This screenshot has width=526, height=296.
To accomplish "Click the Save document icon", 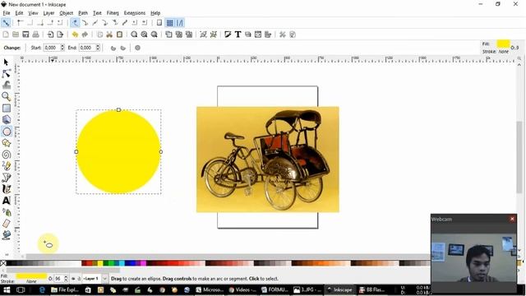I will point(25,35).
